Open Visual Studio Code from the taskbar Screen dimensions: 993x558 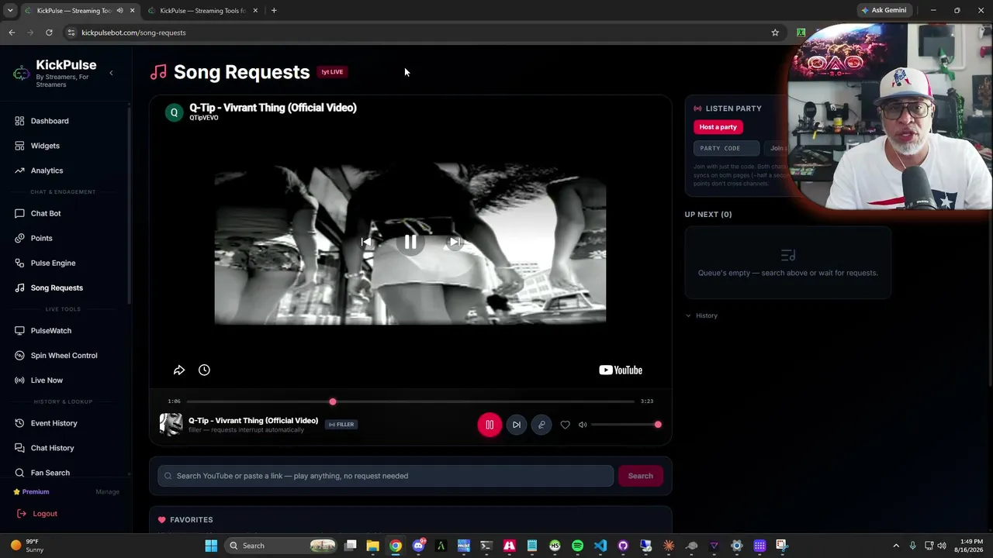click(x=600, y=546)
